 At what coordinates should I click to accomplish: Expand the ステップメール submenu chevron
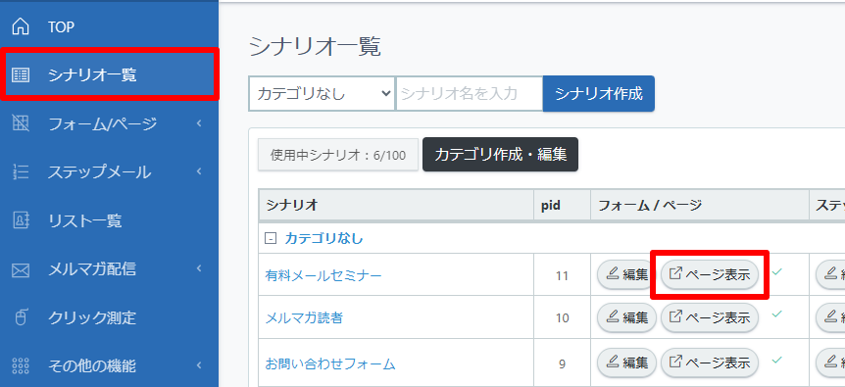199,172
